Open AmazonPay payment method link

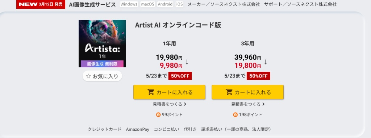click(137, 129)
